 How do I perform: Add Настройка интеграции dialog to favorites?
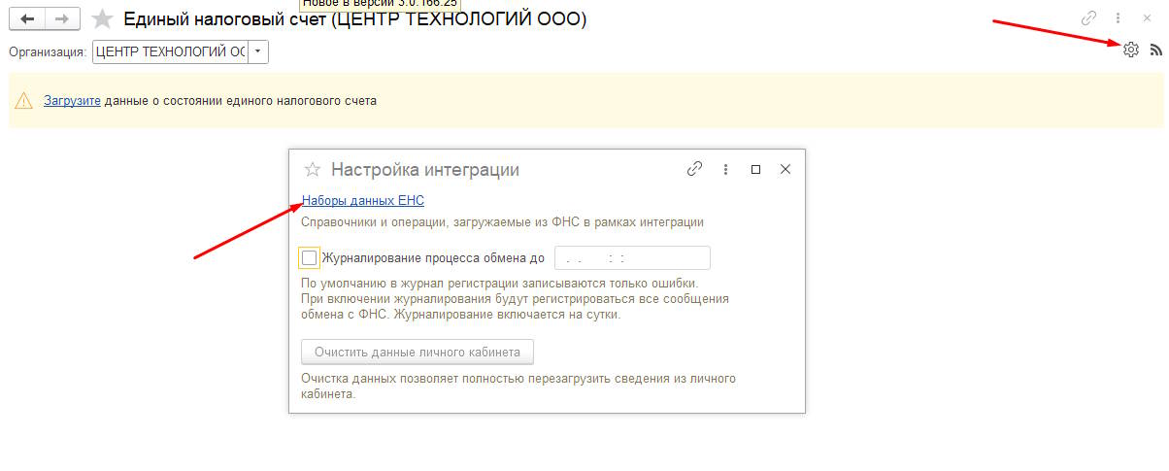click(313, 169)
